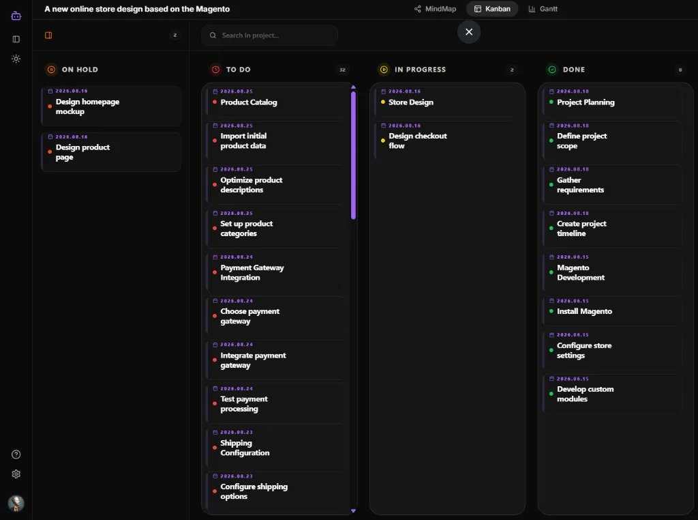Switch to Gantt view

pos(543,9)
